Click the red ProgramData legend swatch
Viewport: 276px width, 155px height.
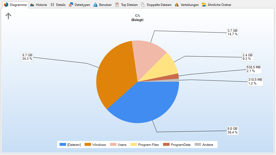coord(166,145)
